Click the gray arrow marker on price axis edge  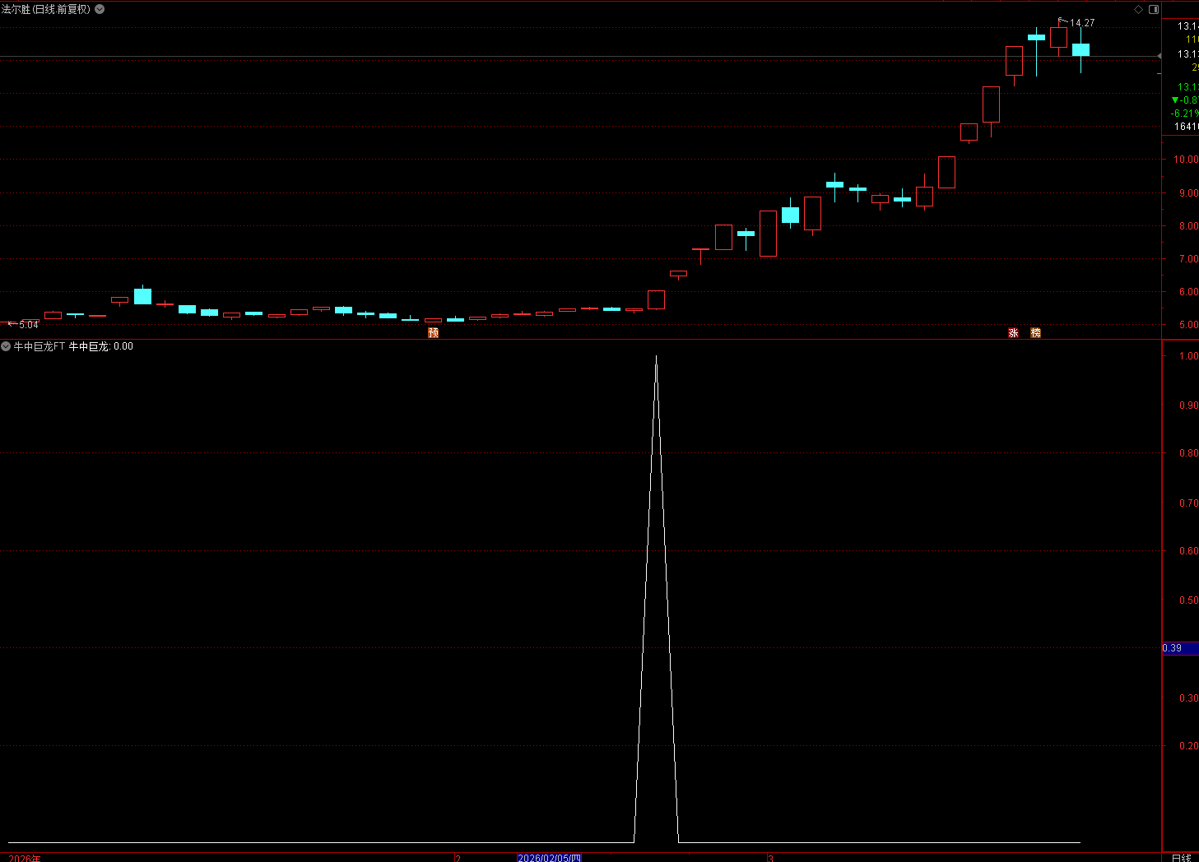click(x=1159, y=56)
